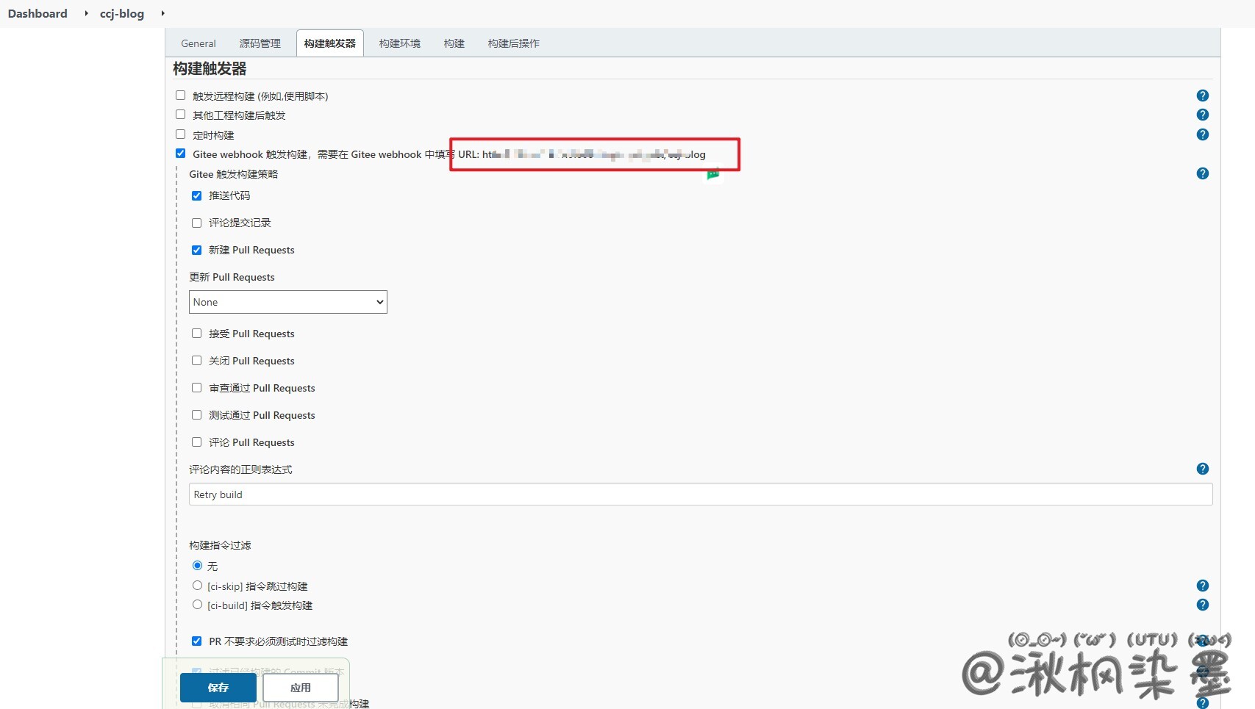Click help icon for [ci-skip] 指令跳过构建
The height and width of the screenshot is (709, 1255).
click(x=1202, y=586)
